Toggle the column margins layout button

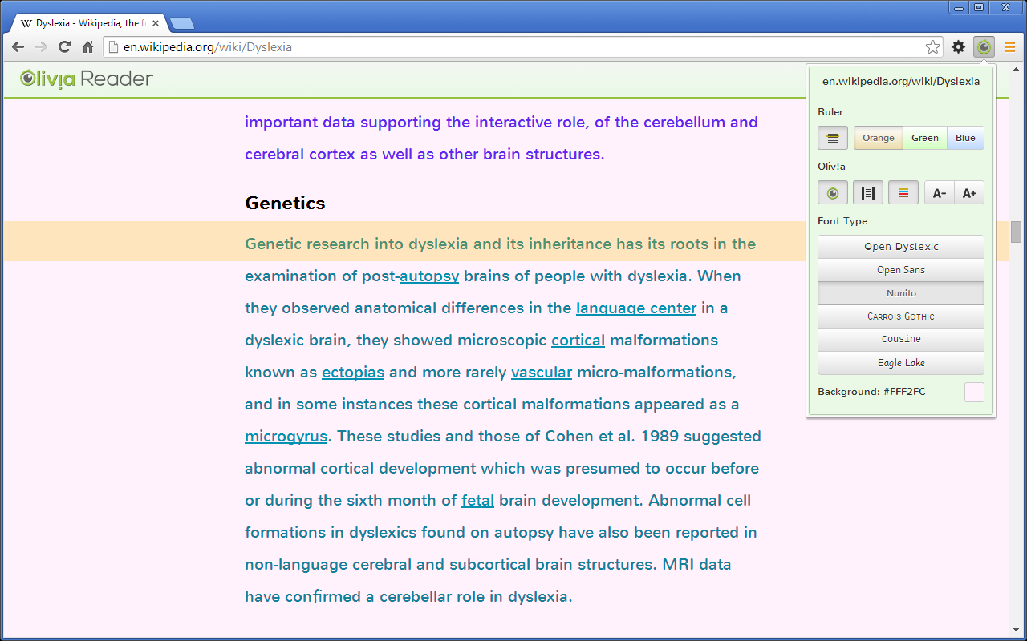pyautogui.click(x=867, y=193)
